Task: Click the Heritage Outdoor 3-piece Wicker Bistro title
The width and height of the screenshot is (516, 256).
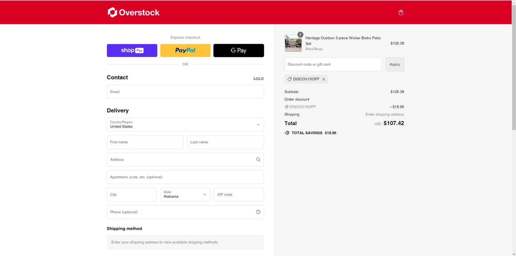Action: [x=343, y=41]
